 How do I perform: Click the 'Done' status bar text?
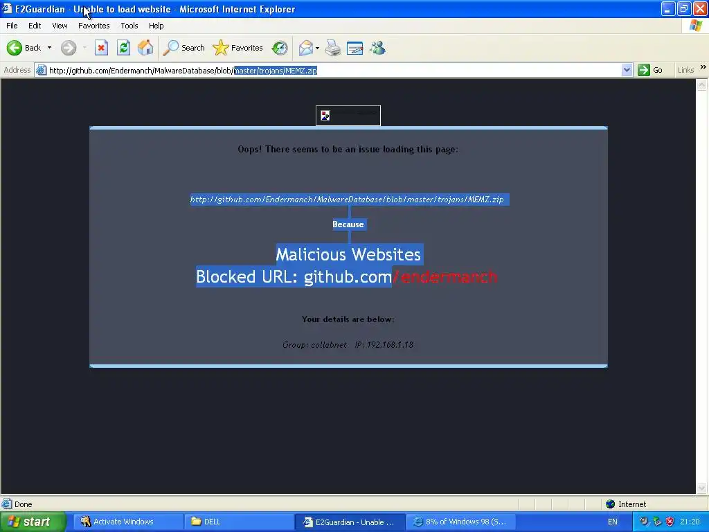click(x=24, y=504)
